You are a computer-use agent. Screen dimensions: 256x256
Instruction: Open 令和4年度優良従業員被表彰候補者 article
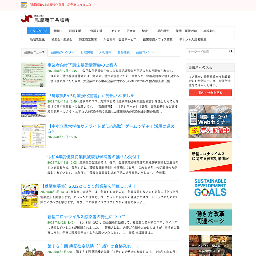[x=94, y=157]
